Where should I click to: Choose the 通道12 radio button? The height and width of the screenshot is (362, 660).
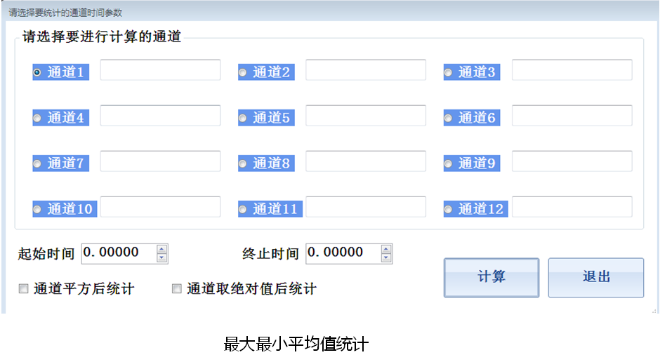click(449, 209)
